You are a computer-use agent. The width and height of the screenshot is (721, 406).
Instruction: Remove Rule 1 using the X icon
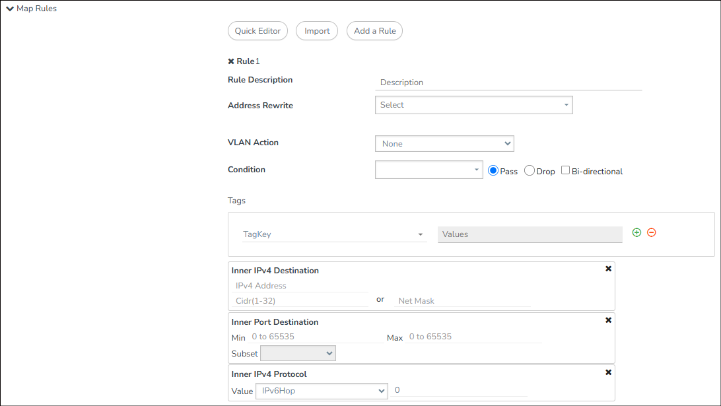pyautogui.click(x=231, y=61)
